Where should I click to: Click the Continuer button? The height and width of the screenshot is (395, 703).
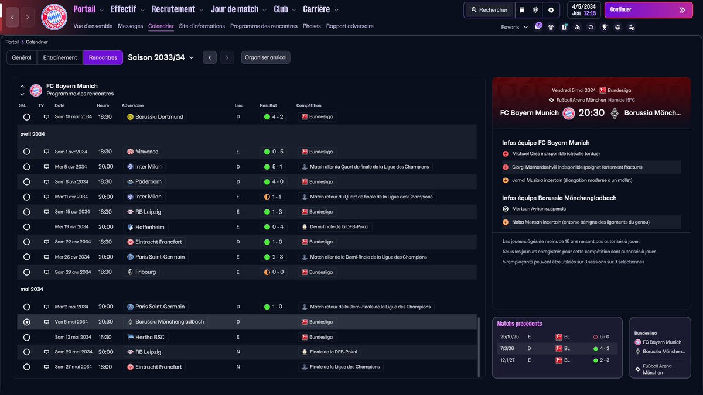tap(648, 10)
